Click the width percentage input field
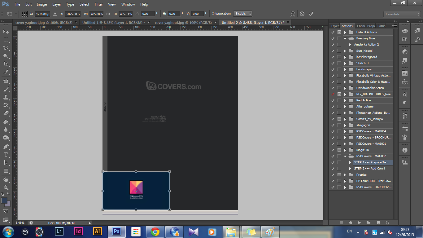 pyautogui.click(x=96, y=14)
